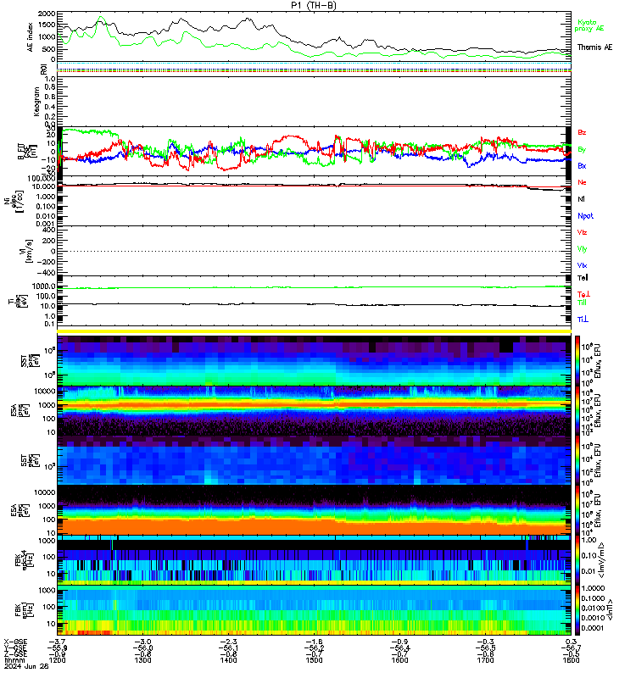The image size is (636, 678).
Task: Click the 1300 time tick label
Action: coord(142,660)
